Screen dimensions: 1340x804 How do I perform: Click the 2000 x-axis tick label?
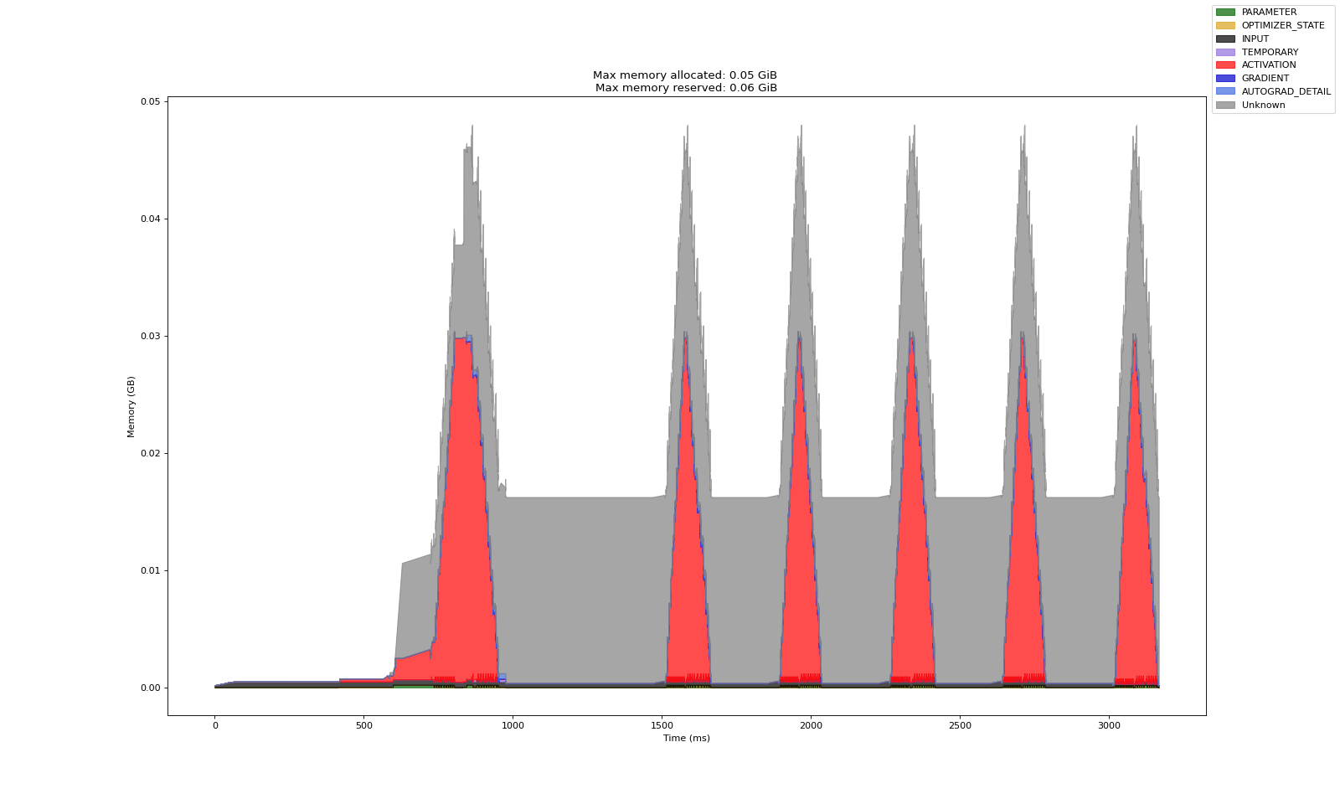pos(812,725)
